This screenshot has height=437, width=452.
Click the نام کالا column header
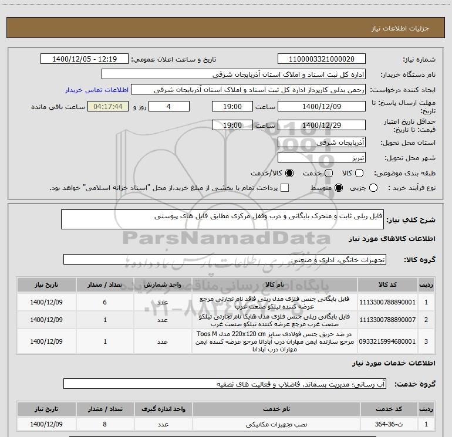[x=275, y=284]
